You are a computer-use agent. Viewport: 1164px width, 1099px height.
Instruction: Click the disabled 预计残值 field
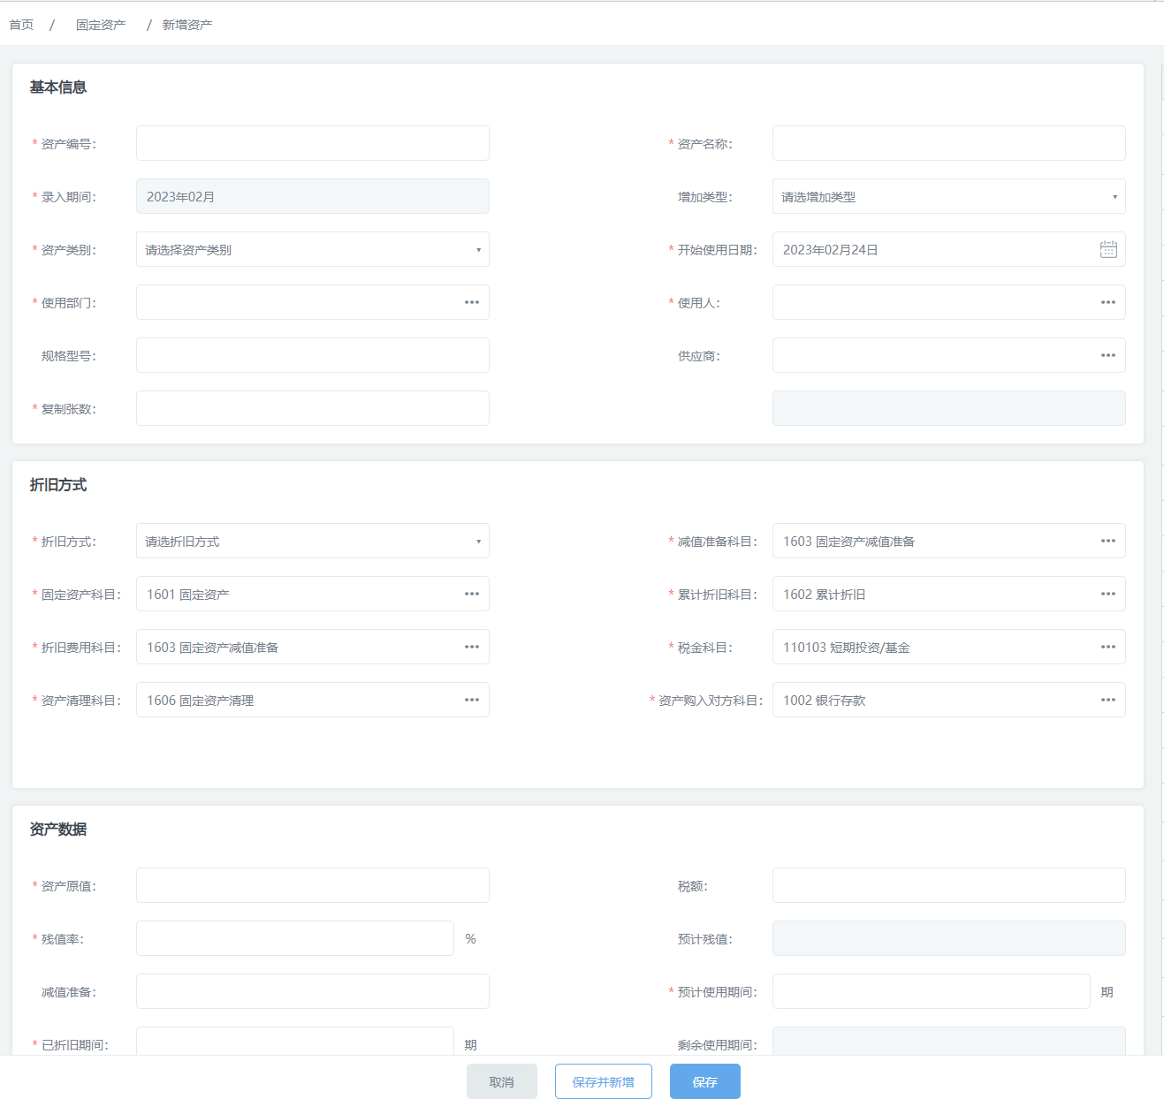pos(949,938)
